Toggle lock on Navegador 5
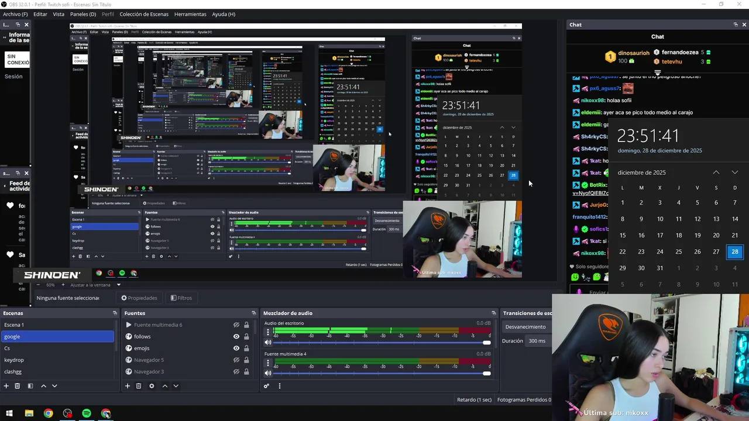This screenshot has height=421, width=749. (x=246, y=360)
